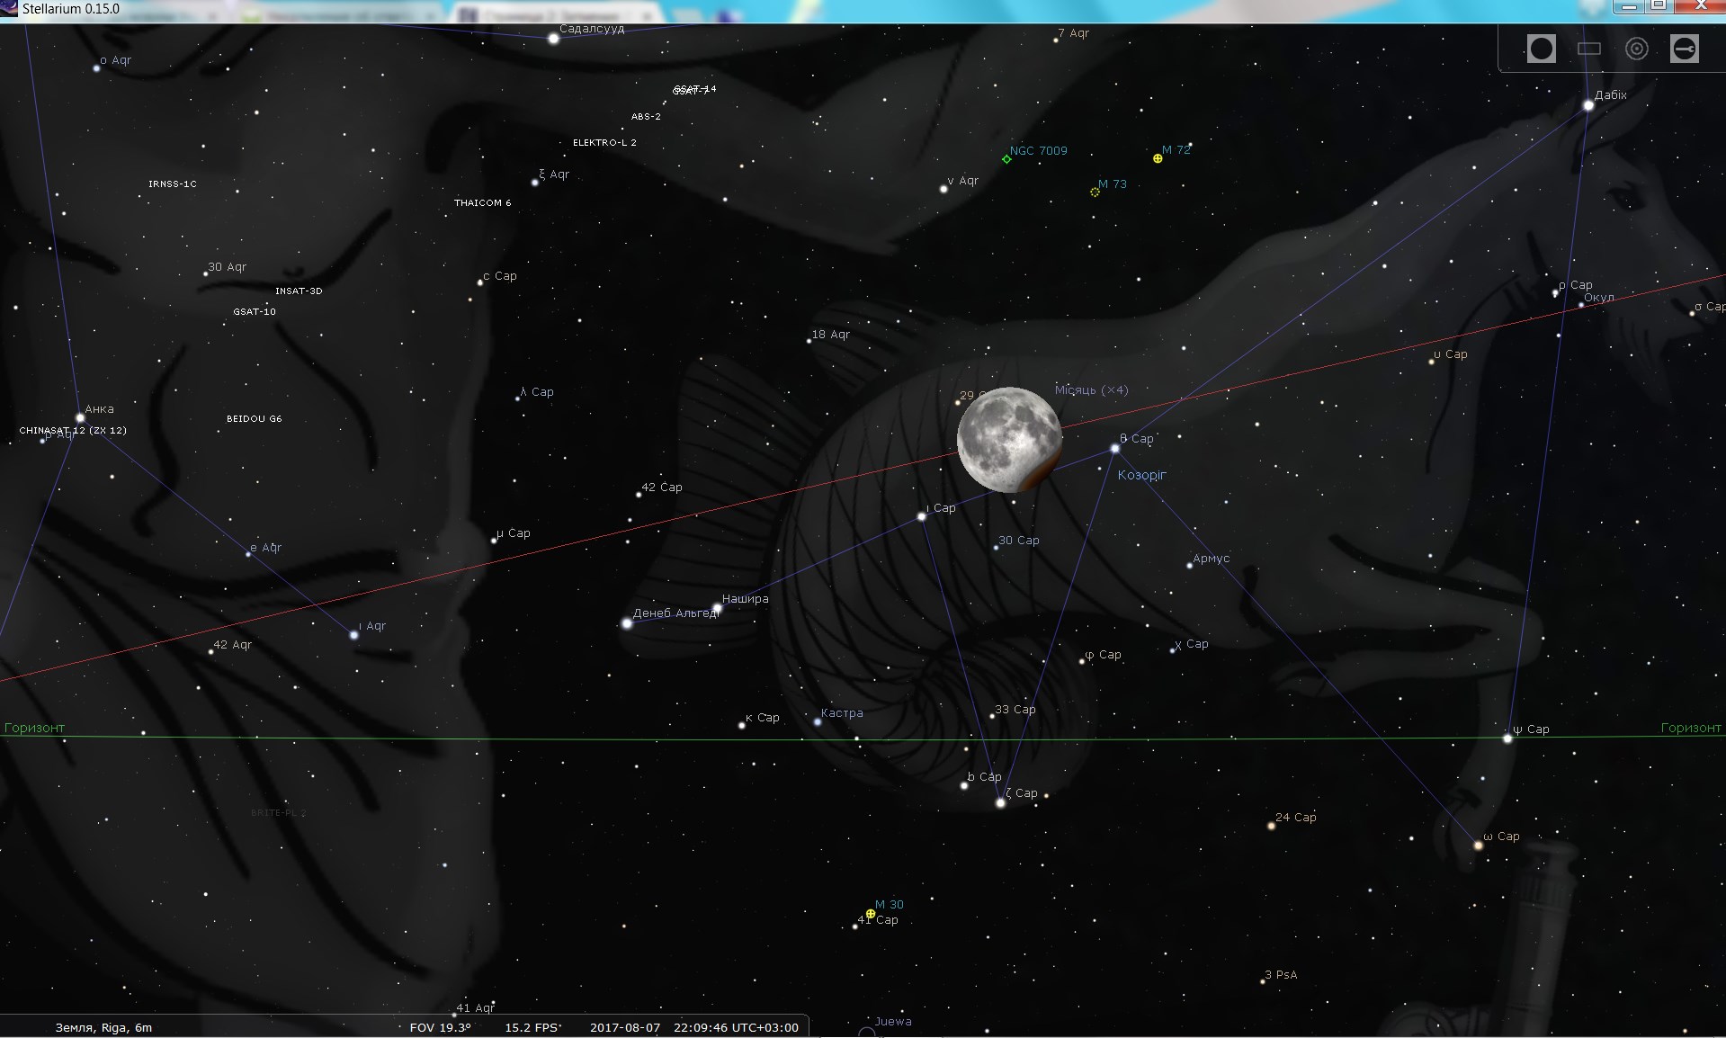
Task: Select the M 73 object marker
Action: pyautogui.click(x=1095, y=192)
